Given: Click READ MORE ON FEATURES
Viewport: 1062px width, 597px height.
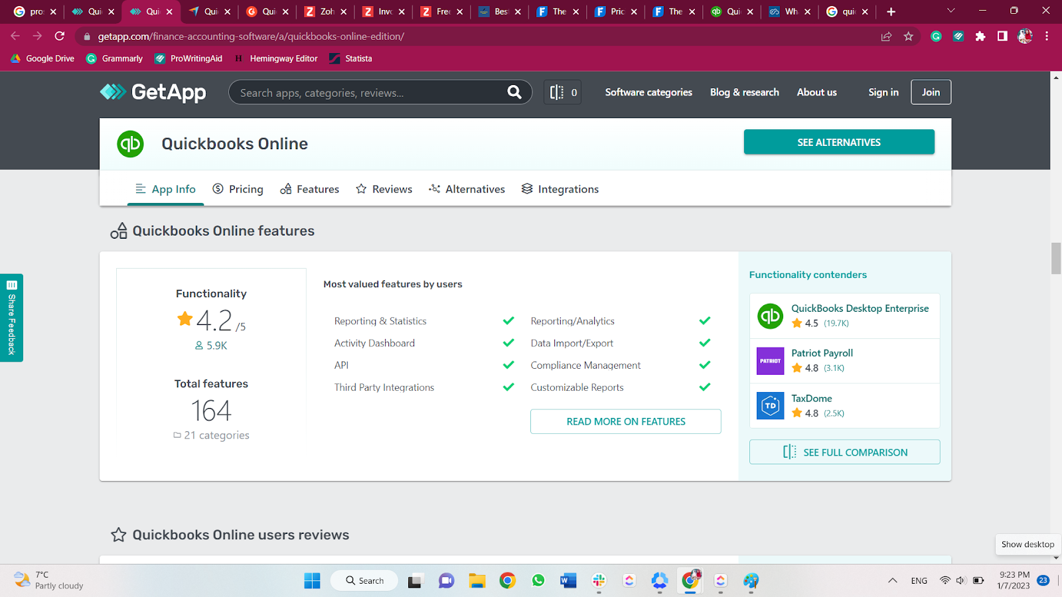Looking at the screenshot, I should 626,421.
